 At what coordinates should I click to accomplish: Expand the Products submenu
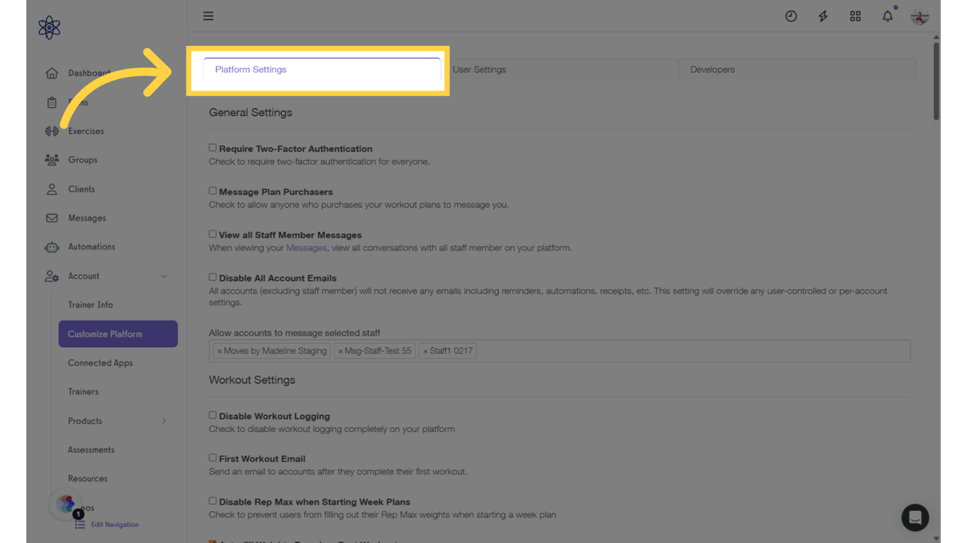click(x=164, y=421)
